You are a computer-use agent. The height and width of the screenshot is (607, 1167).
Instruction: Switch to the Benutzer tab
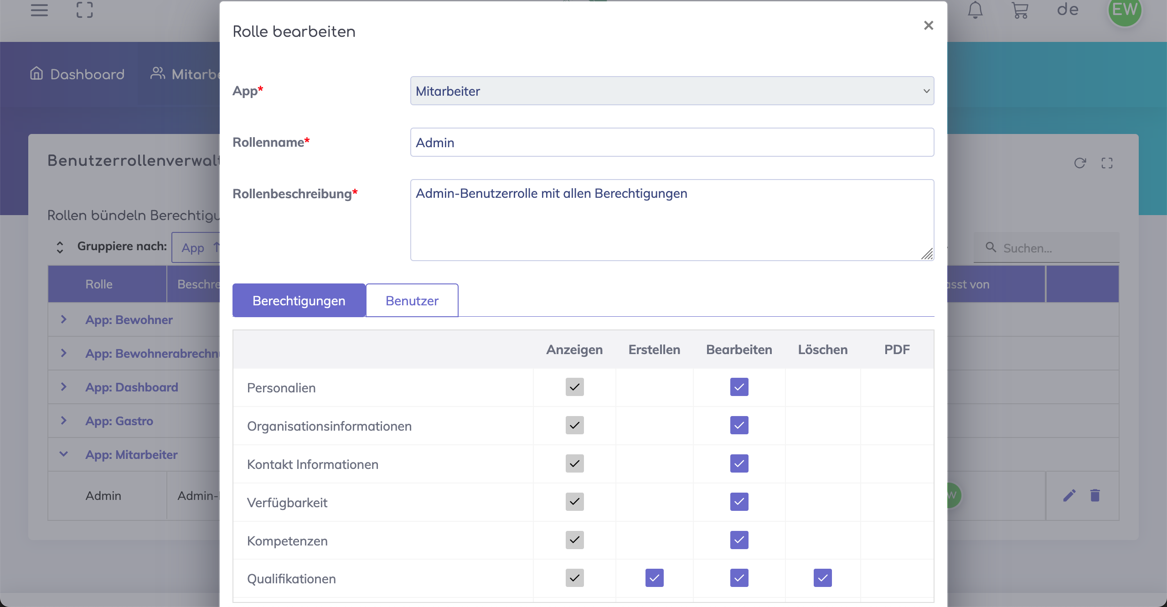click(412, 301)
